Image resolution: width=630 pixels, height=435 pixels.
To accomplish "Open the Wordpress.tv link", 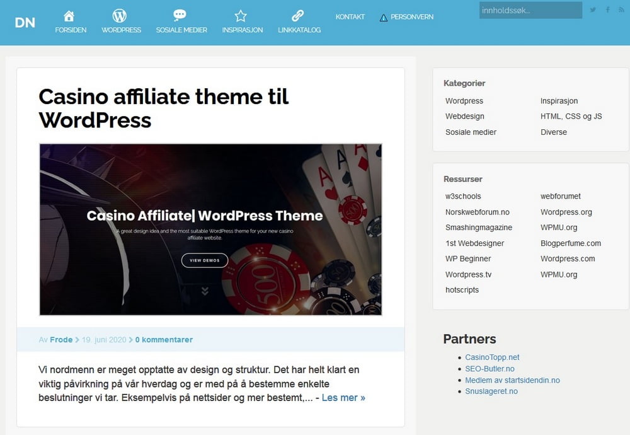I will 468,275.
